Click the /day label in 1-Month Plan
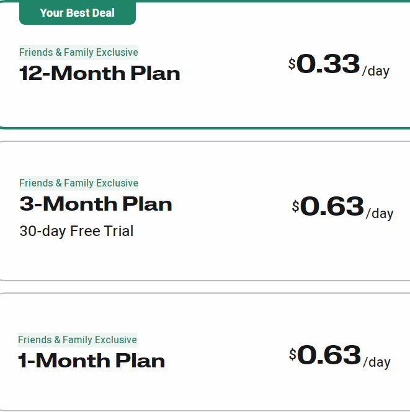The image size is (410, 412). (x=377, y=362)
